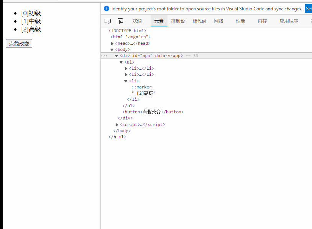
Task: Toggle device emulation icon
Action: point(120,21)
